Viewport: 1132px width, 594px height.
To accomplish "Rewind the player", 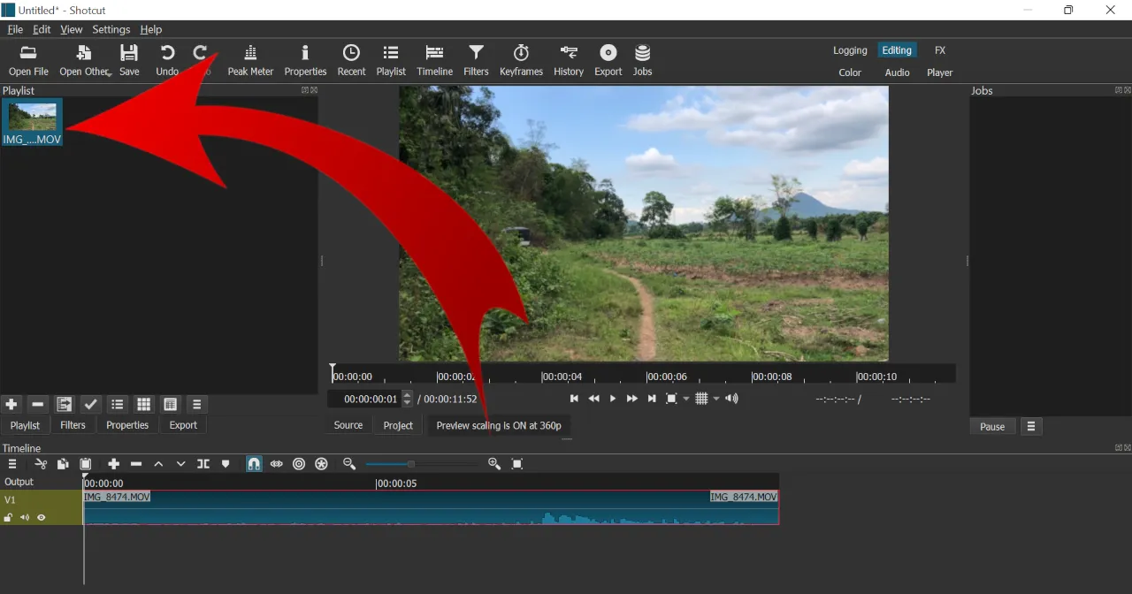I will click(x=593, y=399).
